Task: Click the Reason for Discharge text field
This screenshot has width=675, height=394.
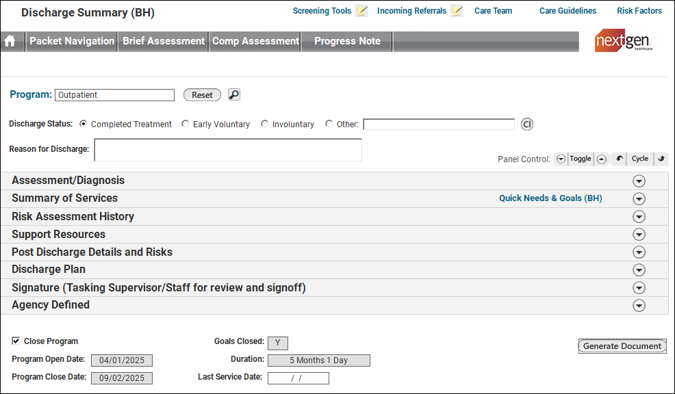Action: [x=227, y=150]
